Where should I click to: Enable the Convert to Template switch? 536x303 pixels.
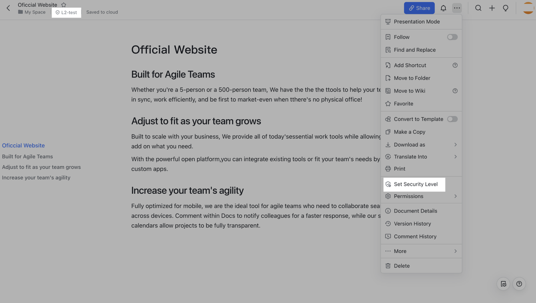pyautogui.click(x=452, y=119)
